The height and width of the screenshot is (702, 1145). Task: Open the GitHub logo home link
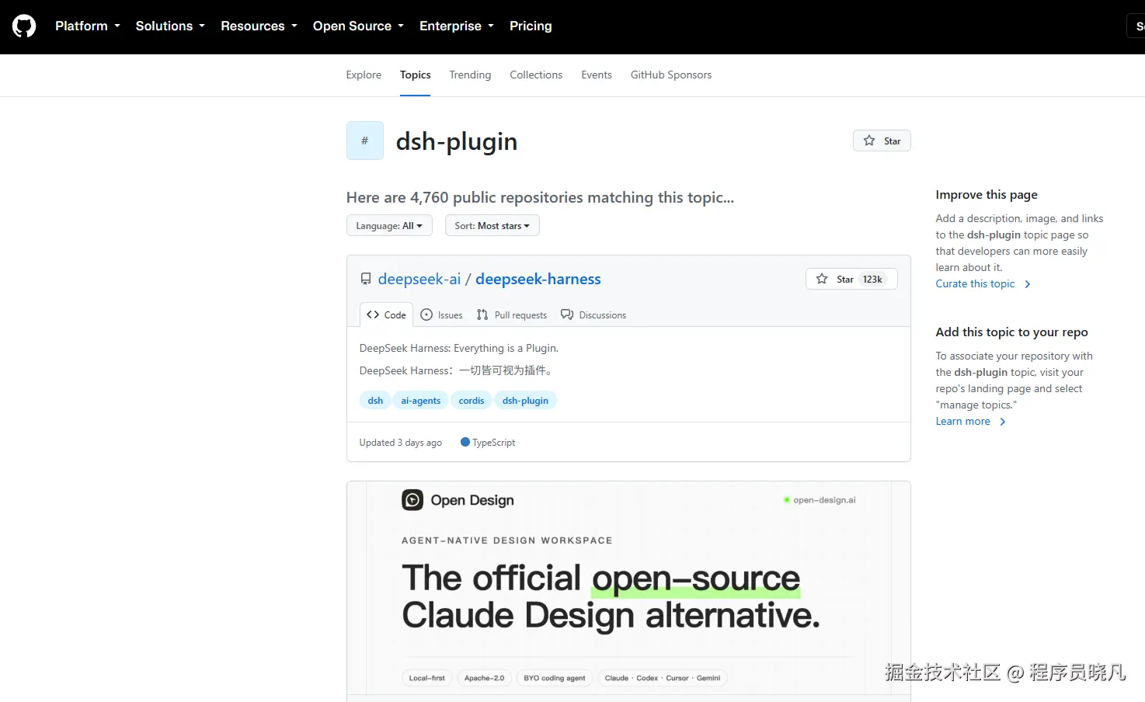(x=24, y=26)
